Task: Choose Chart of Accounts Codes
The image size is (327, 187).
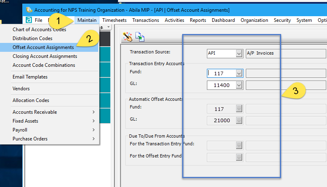Action: tap(39, 30)
